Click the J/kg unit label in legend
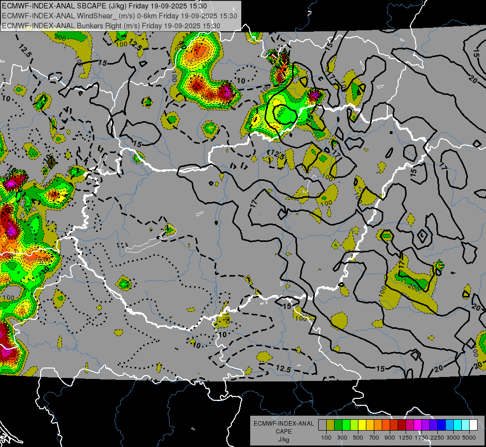The width and height of the screenshot is (486, 447). (283, 440)
